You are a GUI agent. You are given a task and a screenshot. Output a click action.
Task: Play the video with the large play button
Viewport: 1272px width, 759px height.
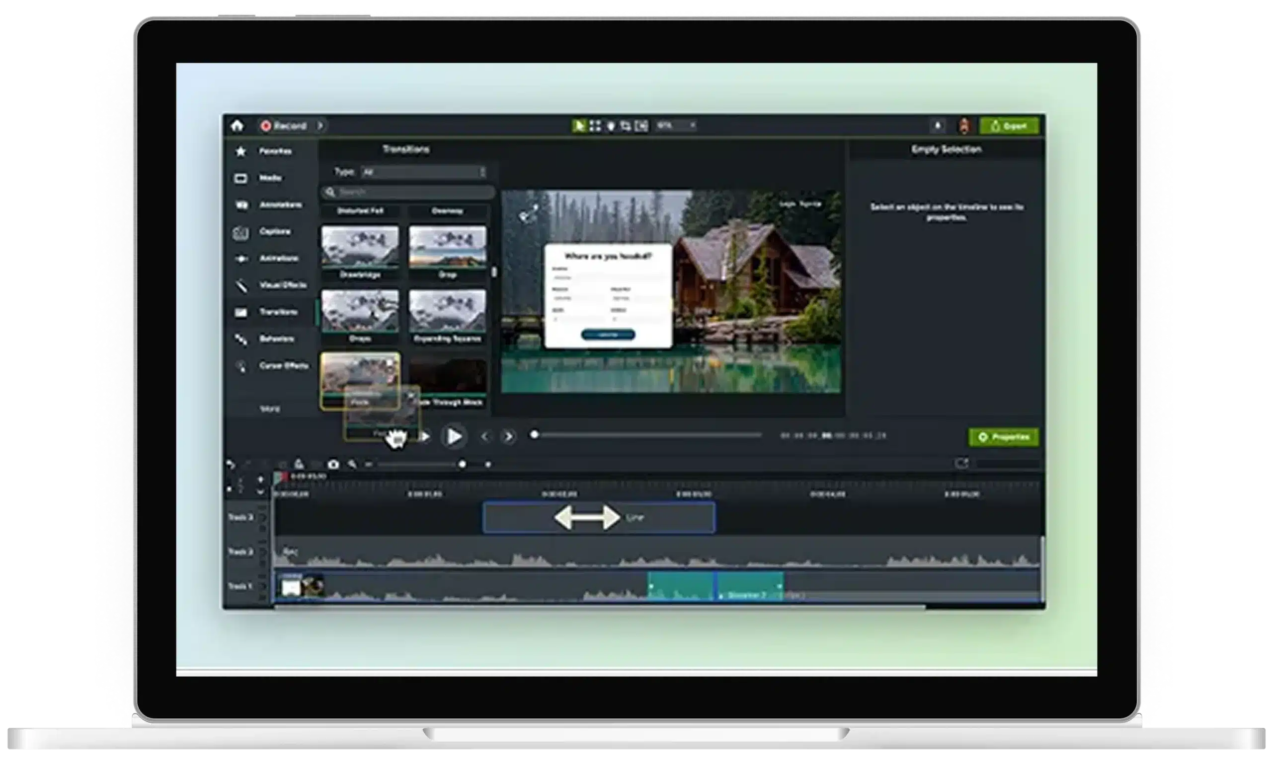pos(454,437)
